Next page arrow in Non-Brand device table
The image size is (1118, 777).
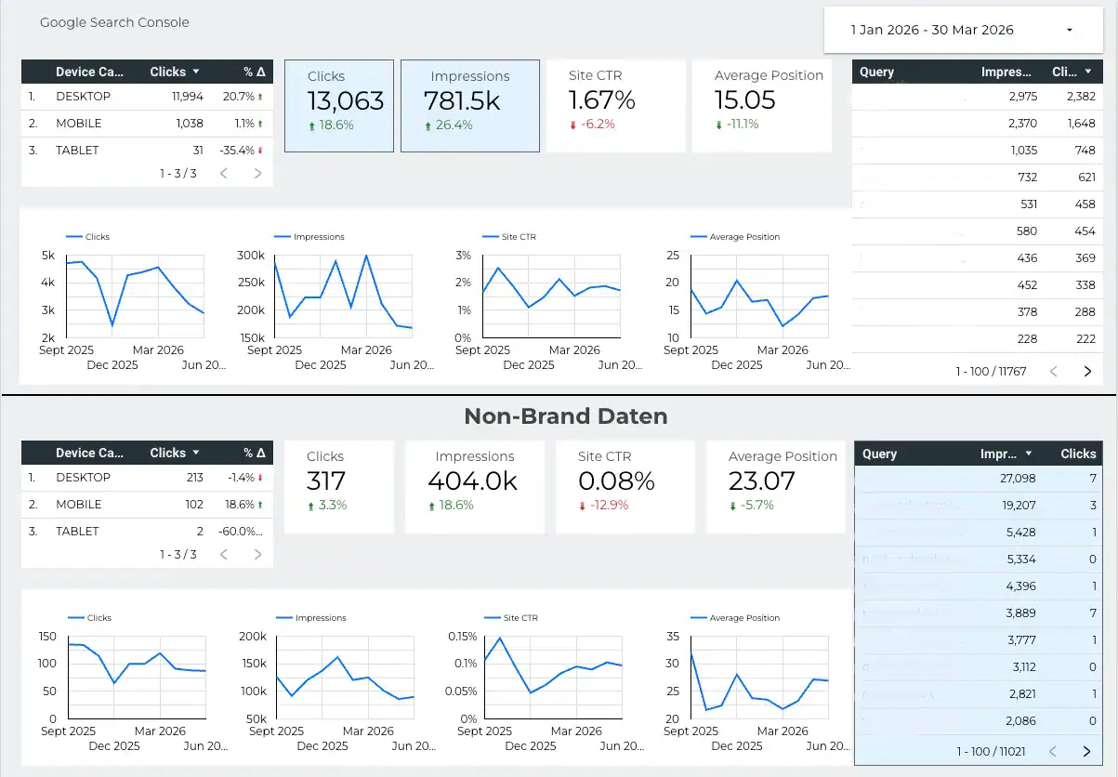257,554
